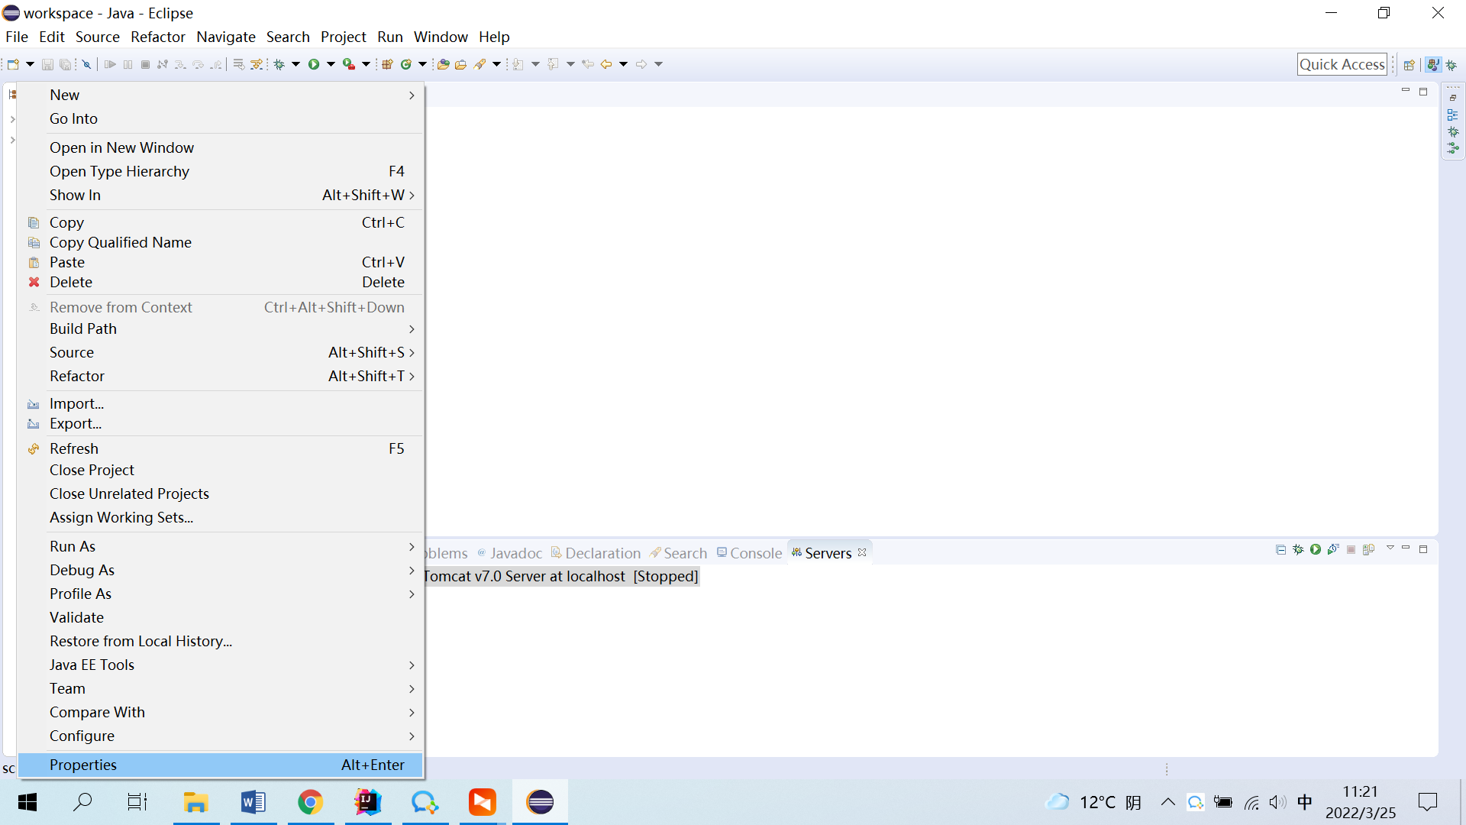The height and width of the screenshot is (825, 1466).
Task: Click the New Java Package toolbar icon
Action: click(x=387, y=64)
